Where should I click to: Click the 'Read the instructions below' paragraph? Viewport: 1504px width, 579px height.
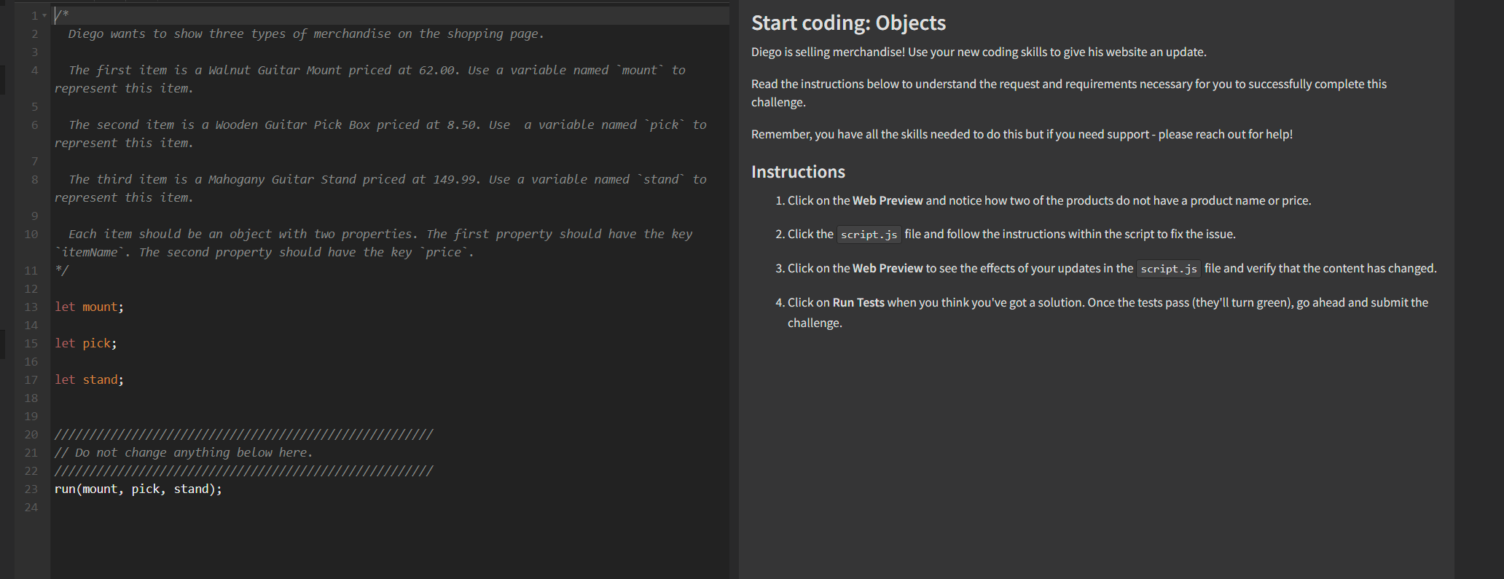1069,92
